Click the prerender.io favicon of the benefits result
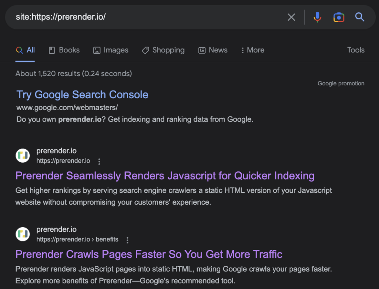This screenshot has height=289, width=379. (23, 234)
